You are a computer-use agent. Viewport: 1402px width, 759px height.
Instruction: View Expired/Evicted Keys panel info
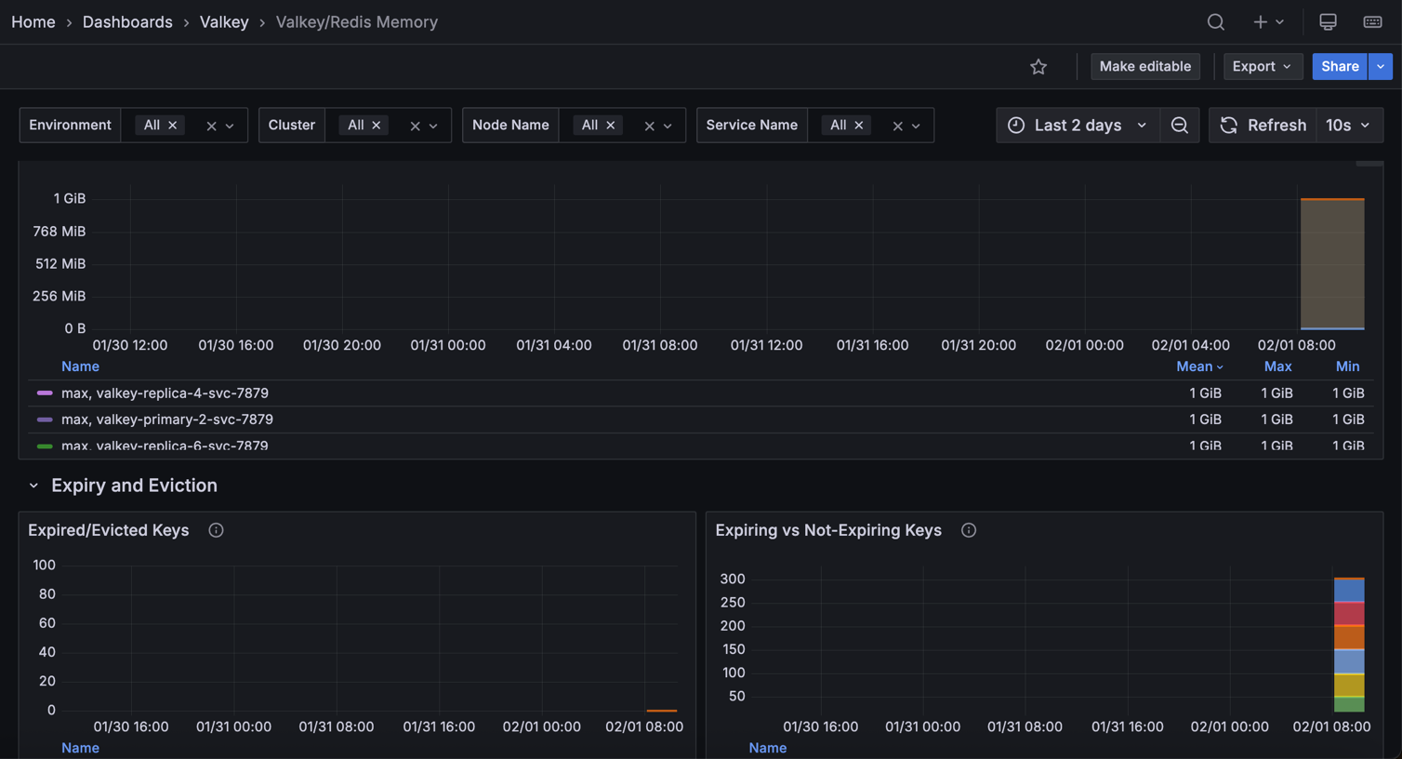216,529
